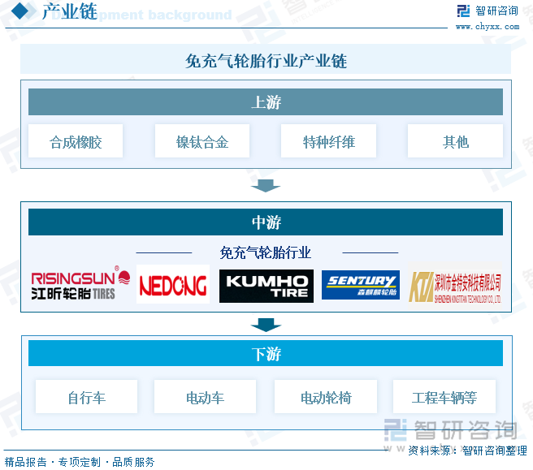Click the 精品报告·专项定制·品质服务 footer text
The height and width of the screenshot is (470, 533).
click(80, 462)
